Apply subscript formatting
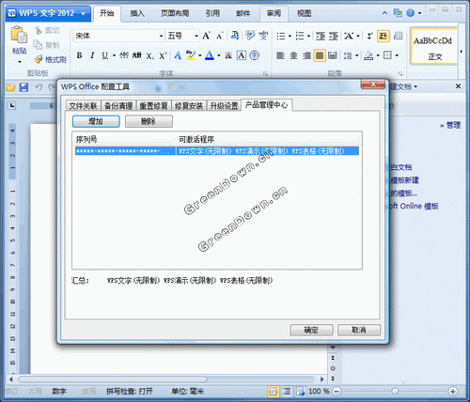470x402 pixels. 149,56
